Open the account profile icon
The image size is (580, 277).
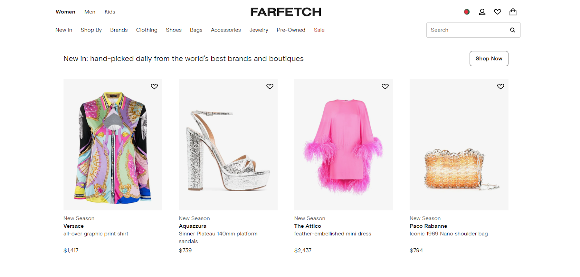pos(482,12)
